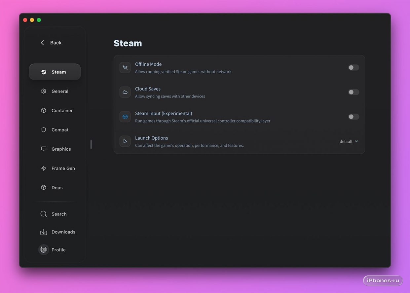Click the Profile avatar image
Image resolution: width=410 pixels, height=293 pixels.
pyautogui.click(x=44, y=250)
